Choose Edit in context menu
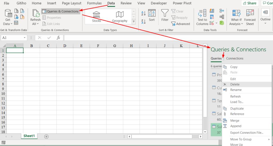 pos(247,79)
